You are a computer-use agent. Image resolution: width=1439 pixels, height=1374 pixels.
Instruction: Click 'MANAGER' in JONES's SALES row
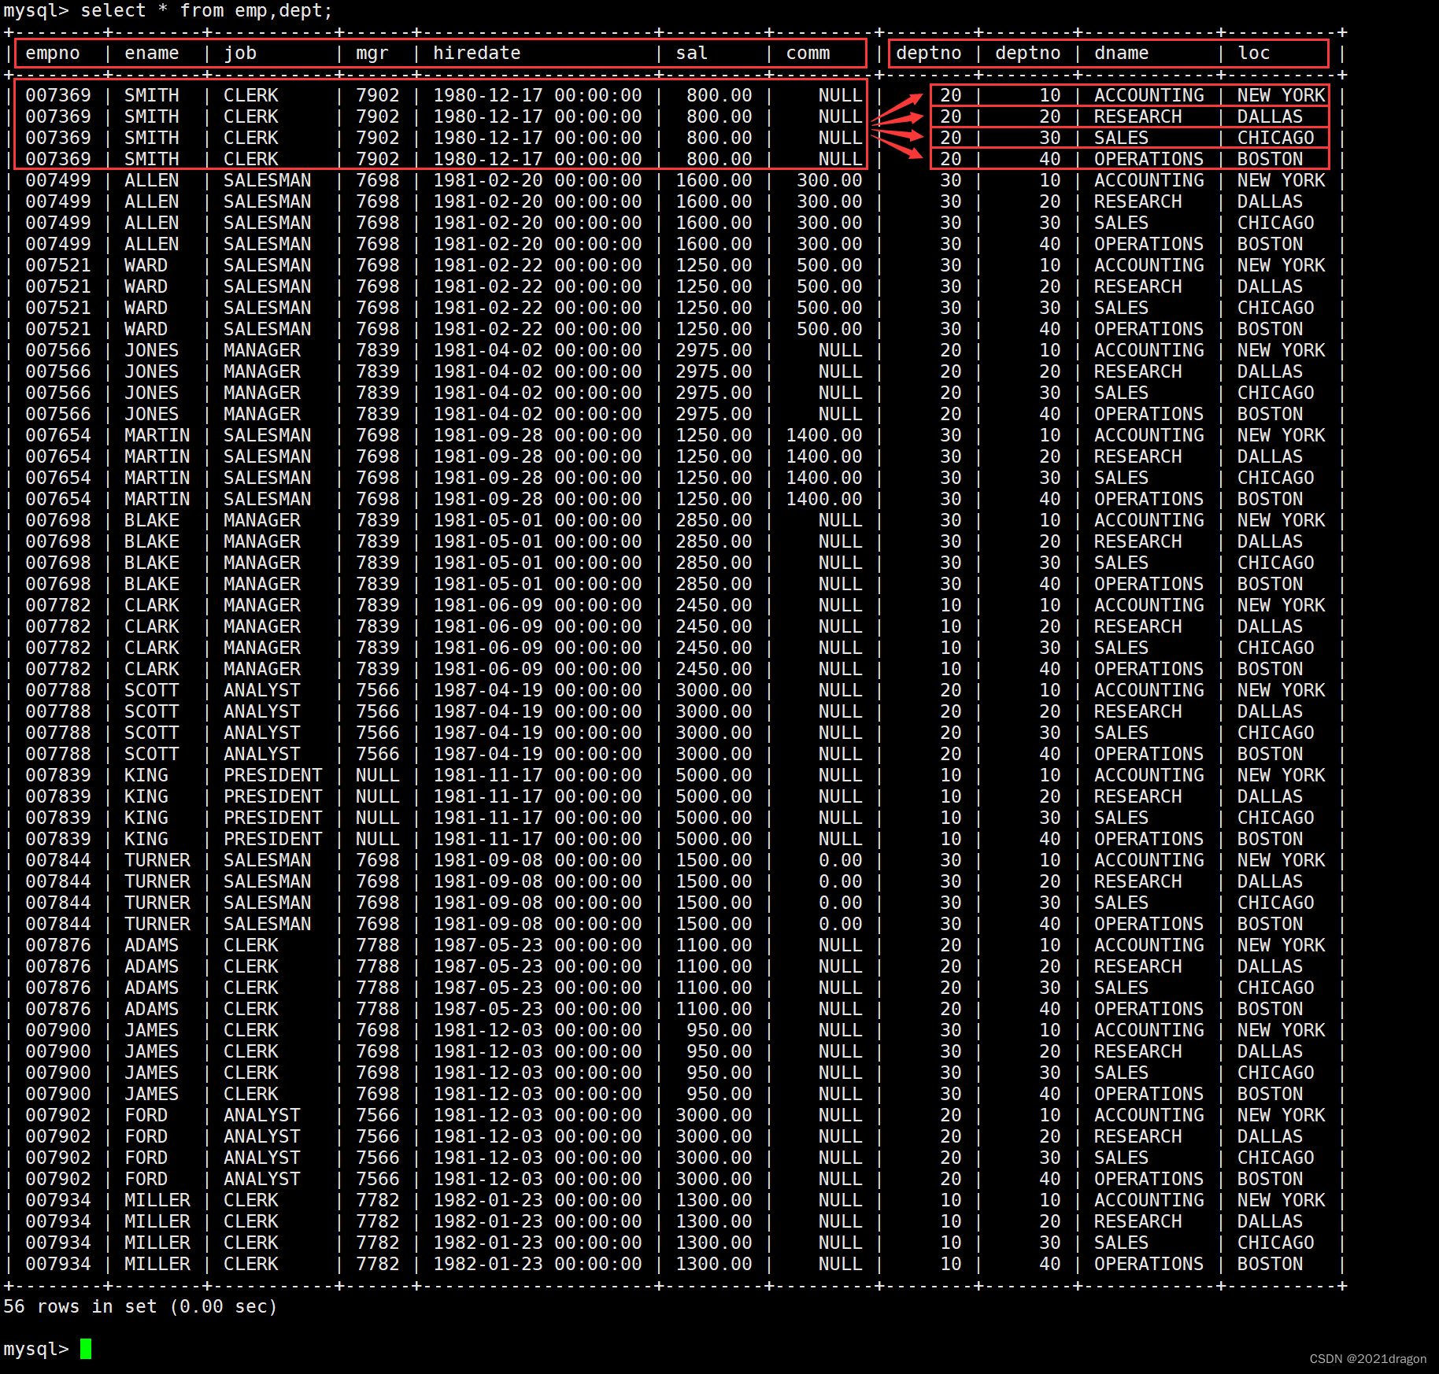262,393
